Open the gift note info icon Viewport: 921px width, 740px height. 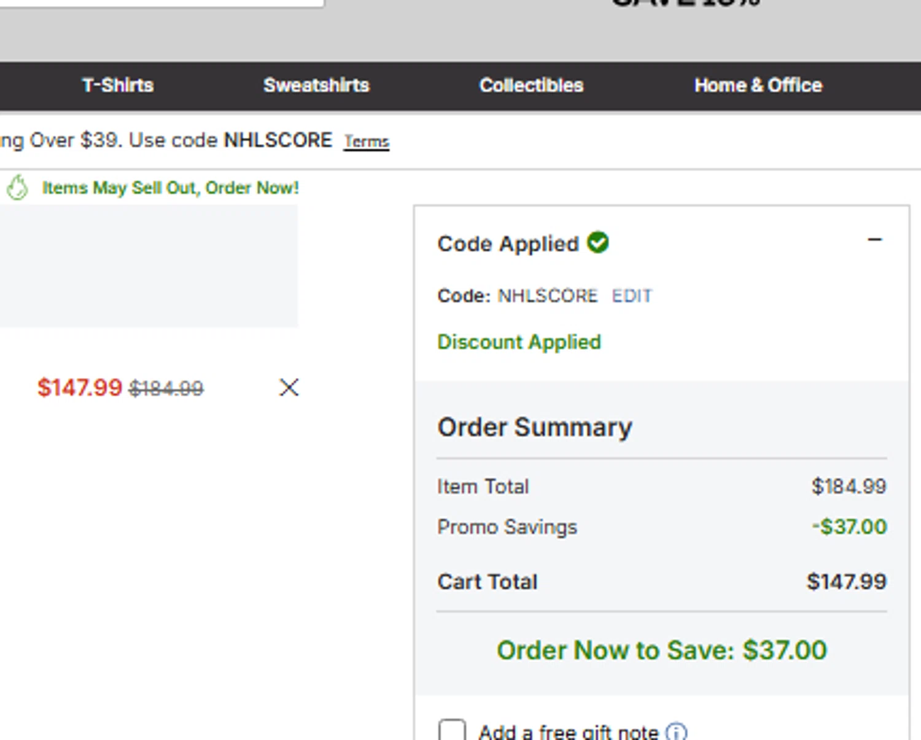[x=676, y=731]
